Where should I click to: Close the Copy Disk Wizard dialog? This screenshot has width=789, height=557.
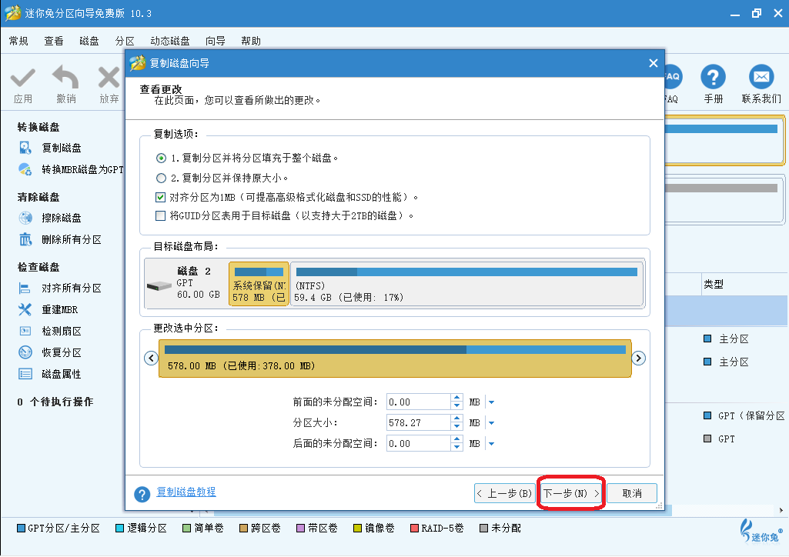point(654,63)
